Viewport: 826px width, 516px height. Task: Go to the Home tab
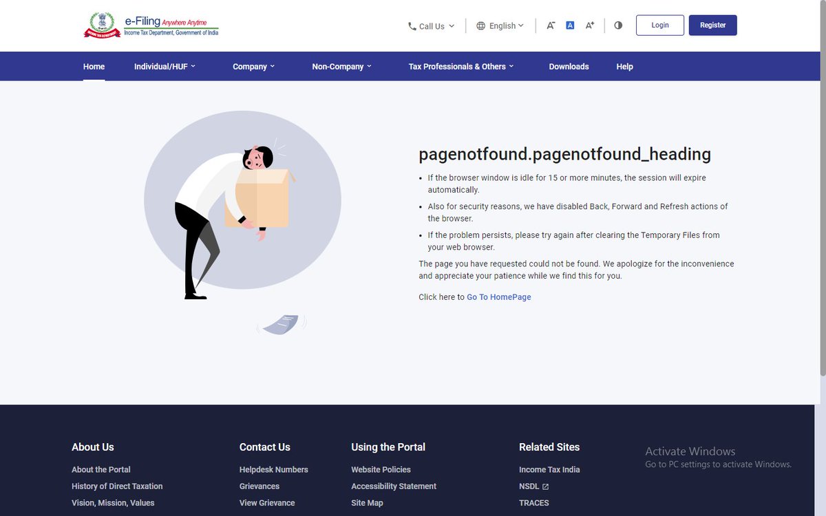click(94, 67)
